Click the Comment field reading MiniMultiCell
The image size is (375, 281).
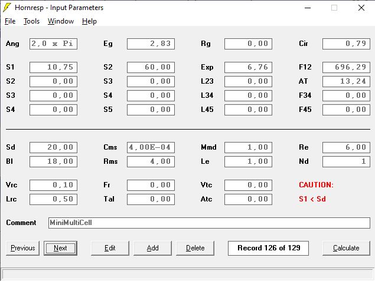(209, 223)
